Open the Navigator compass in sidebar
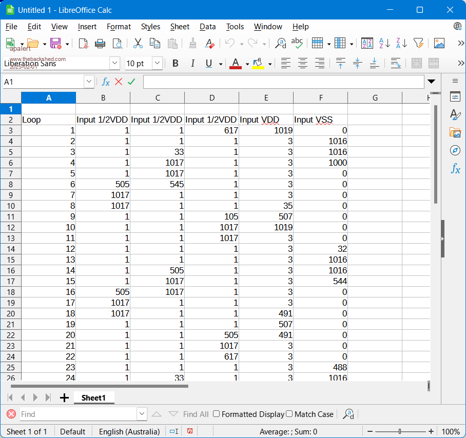The image size is (466, 438). 455,150
